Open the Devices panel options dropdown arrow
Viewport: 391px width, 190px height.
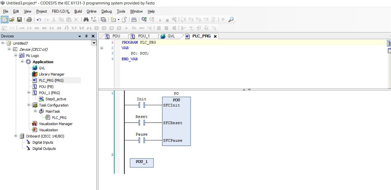[x=80, y=36]
